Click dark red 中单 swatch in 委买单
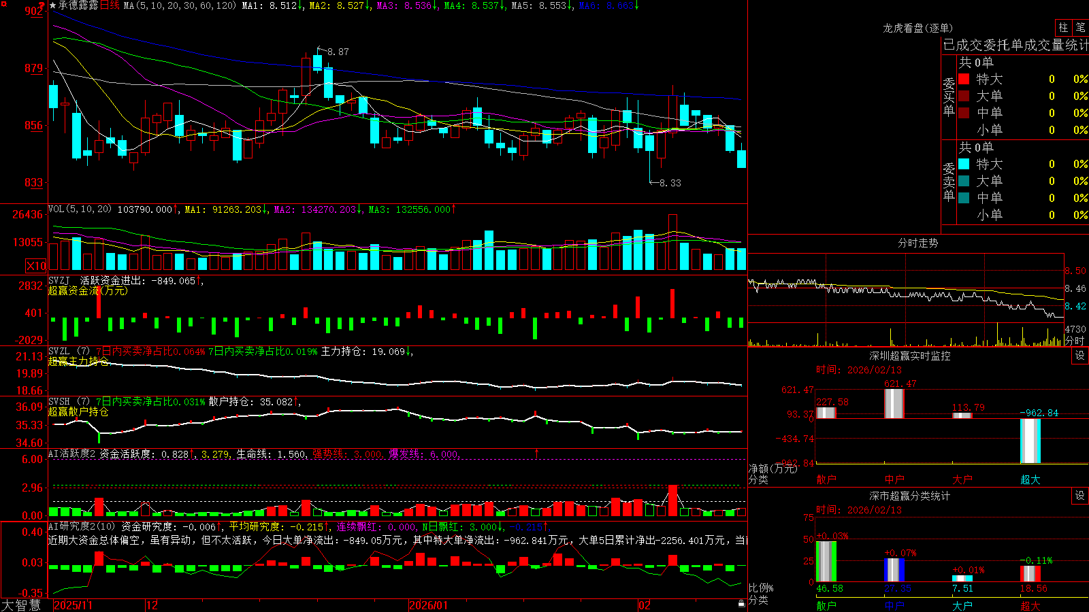 (964, 112)
